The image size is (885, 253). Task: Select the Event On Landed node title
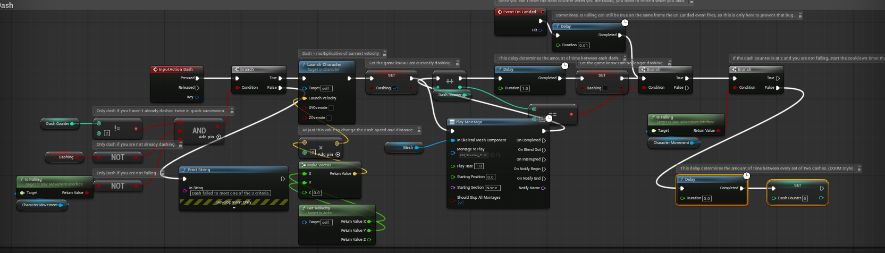(519, 12)
